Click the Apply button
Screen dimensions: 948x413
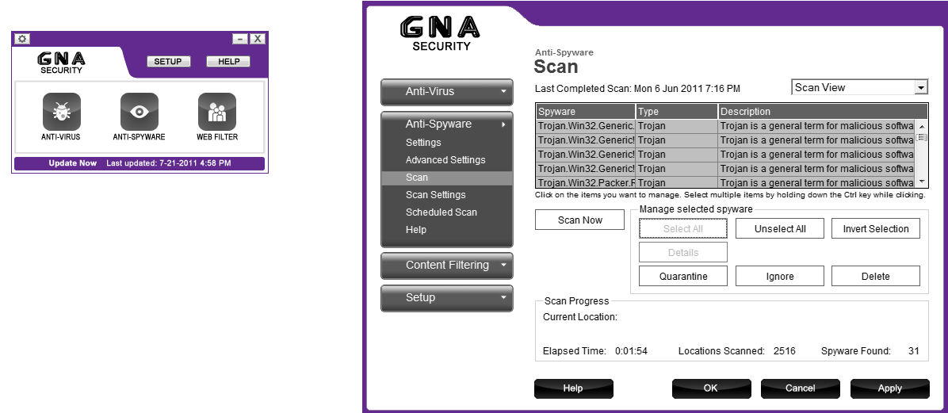point(890,388)
